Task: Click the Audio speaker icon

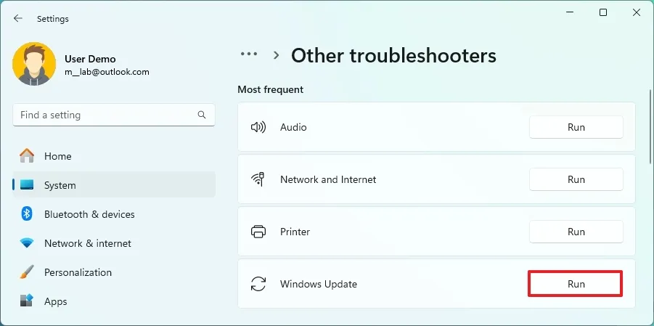Action: click(258, 127)
